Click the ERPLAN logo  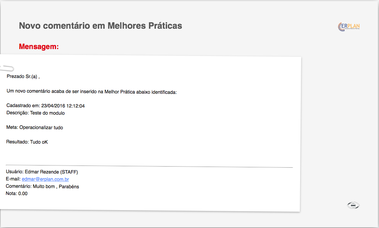[348, 27]
